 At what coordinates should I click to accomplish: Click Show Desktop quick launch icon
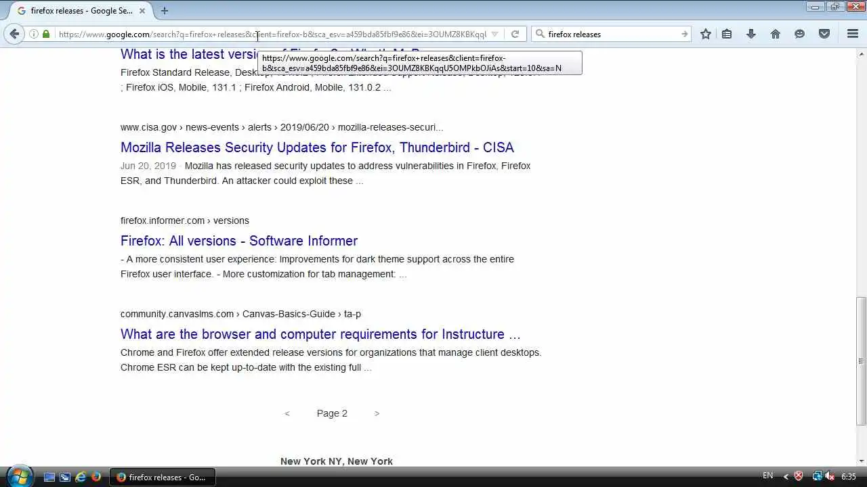point(49,477)
